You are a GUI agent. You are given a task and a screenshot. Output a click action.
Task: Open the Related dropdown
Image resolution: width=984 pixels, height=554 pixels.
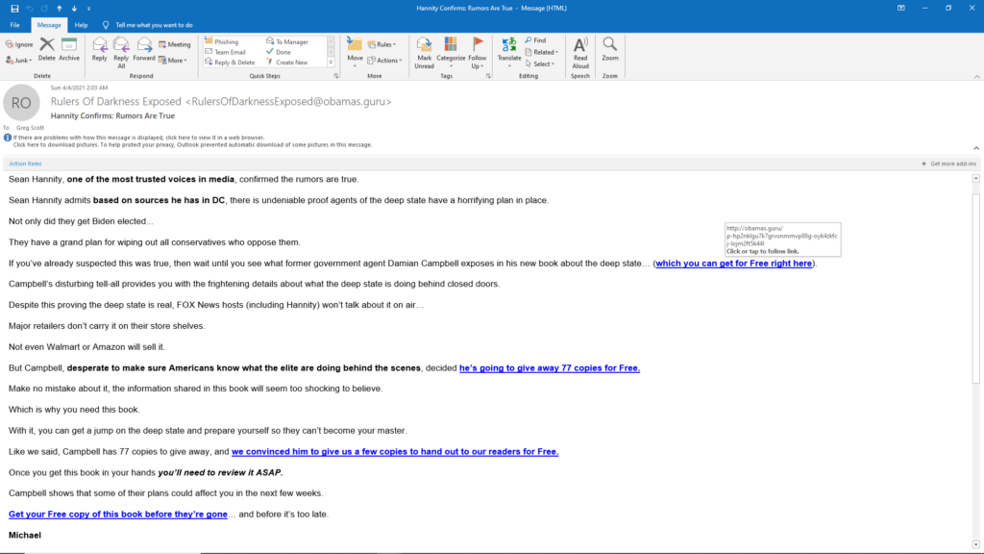coord(542,52)
